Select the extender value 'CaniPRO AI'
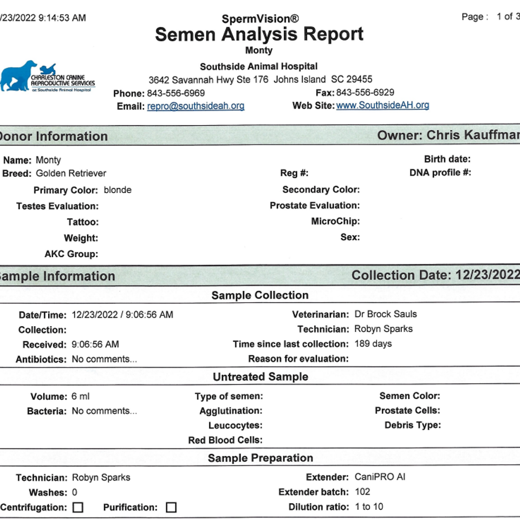Viewport: 520px width, 520px height. coord(380,477)
